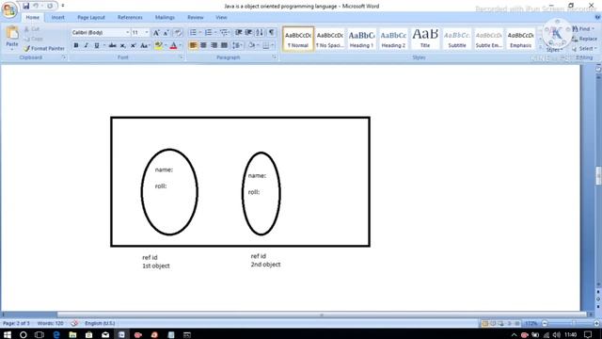The width and height of the screenshot is (602, 339).
Task: Click the Sort icon
Action: [260, 33]
